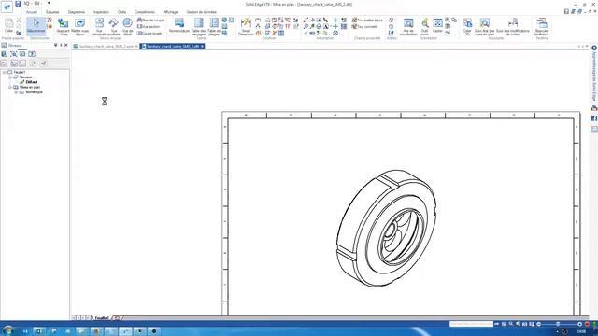The height and width of the screenshot is (336, 598).
Task: Open the Inspection ribbon tab
Action: (101, 12)
